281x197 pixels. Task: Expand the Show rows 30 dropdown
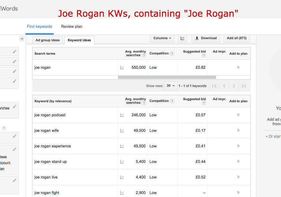(x=170, y=86)
